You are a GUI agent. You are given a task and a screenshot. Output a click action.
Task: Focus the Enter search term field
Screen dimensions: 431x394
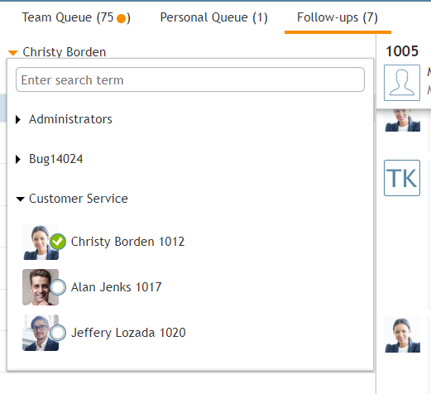click(x=190, y=79)
